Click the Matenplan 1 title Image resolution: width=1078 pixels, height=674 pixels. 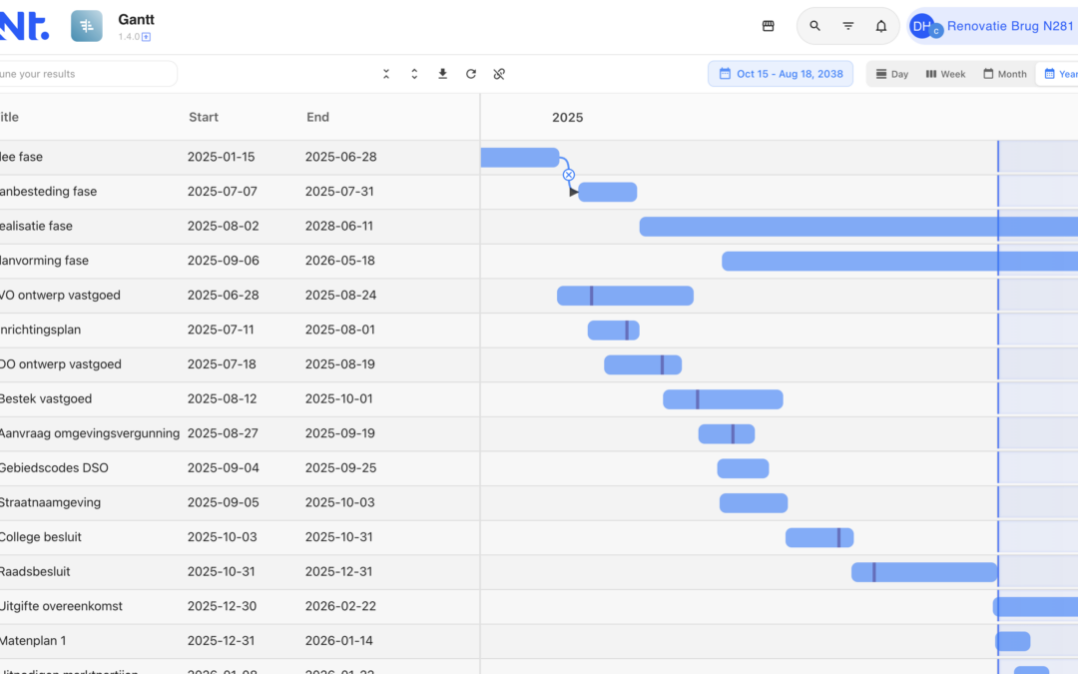click(x=33, y=640)
